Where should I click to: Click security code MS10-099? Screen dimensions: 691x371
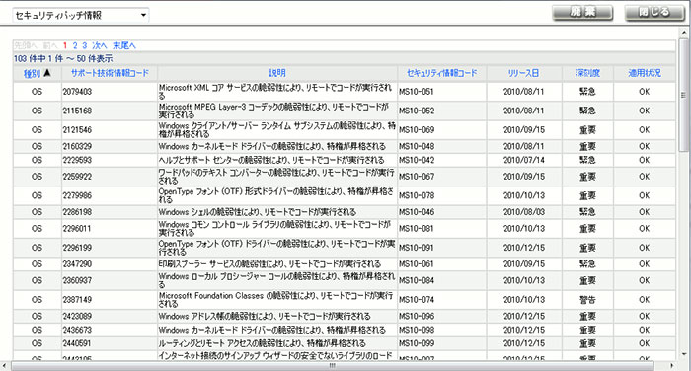(417, 343)
